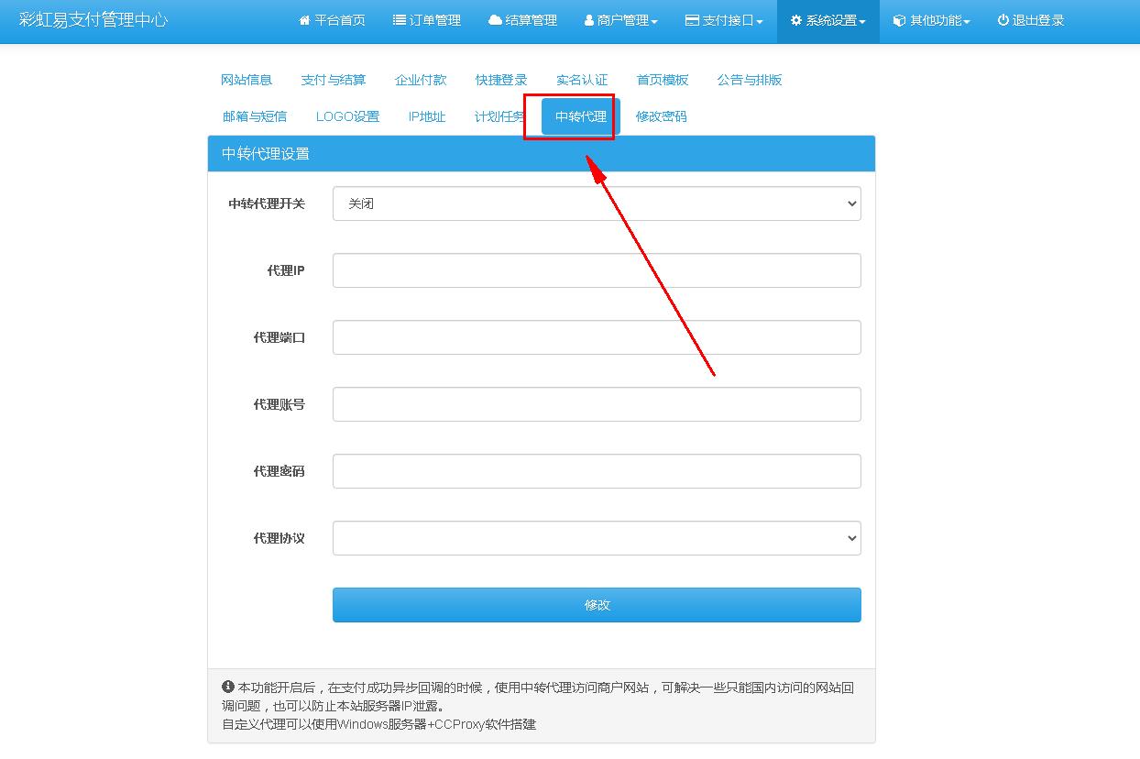Click the cube icon beside 其他功能
The width and height of the screenshot is (1140, 759).
click(899, 20)
